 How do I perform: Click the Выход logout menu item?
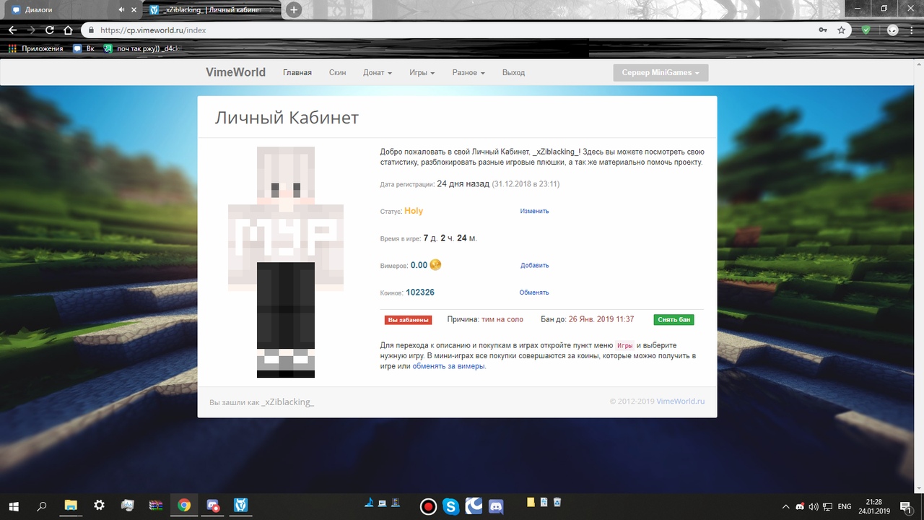pyautogui.click(x=513, y=73)
